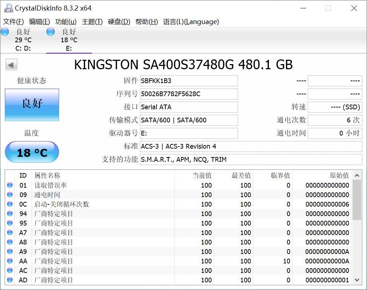Click the back navigation arrow icon

pos(11,64)
